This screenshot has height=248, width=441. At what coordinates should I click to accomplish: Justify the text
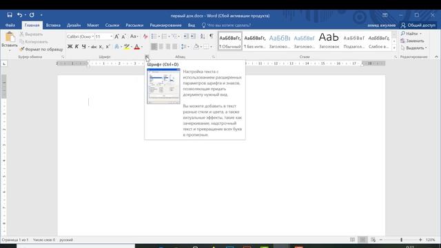coord(175,47)
